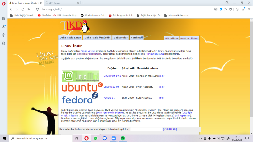253x142 pixels.
Task: Open the nasıl yaparım? link
Action: pyautogui.click(x=182, y=115)
